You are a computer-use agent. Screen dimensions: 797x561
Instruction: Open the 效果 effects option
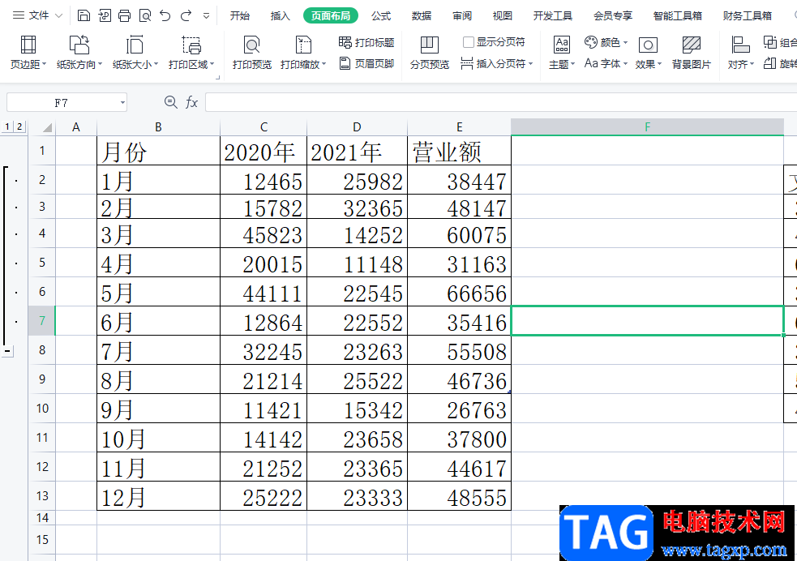click(x=648, y=53)
